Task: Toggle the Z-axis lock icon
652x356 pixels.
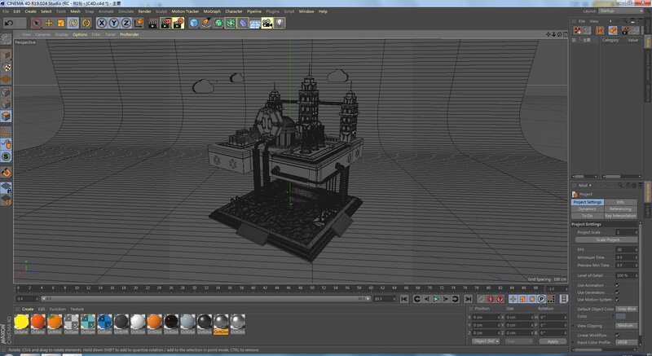Action: (126, 23)
